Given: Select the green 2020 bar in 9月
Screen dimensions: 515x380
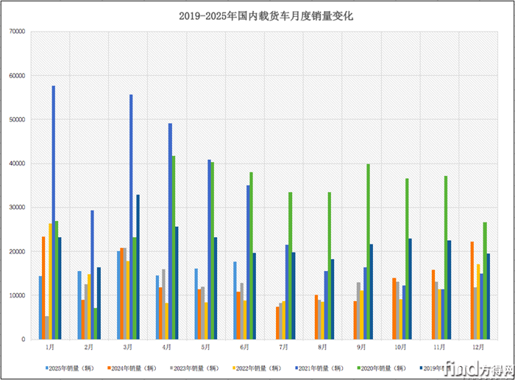Looking at the screenshot, I should [x=368, y=252].
